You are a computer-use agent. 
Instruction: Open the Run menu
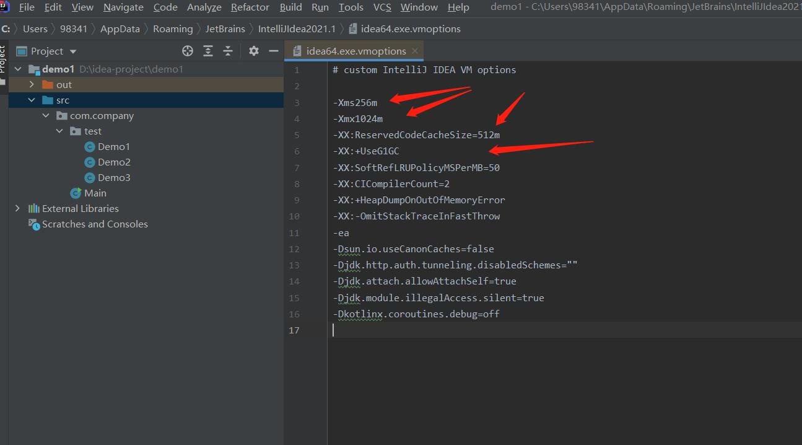pyautogui.click(x=320, y=7)
